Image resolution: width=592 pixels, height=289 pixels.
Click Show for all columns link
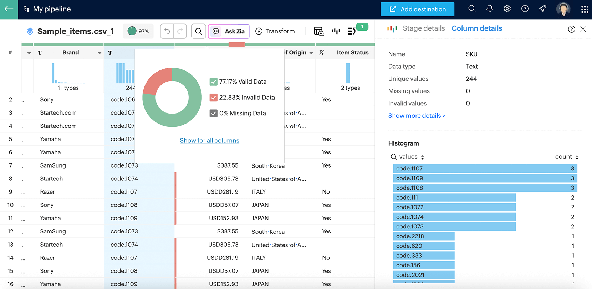coord(209,141)
